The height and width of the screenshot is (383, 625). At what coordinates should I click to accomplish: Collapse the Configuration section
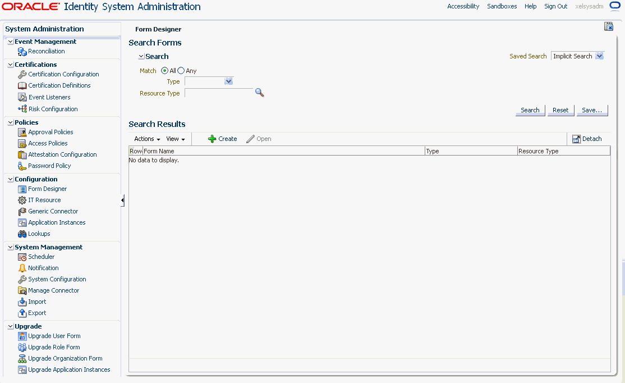coord(11,179)
